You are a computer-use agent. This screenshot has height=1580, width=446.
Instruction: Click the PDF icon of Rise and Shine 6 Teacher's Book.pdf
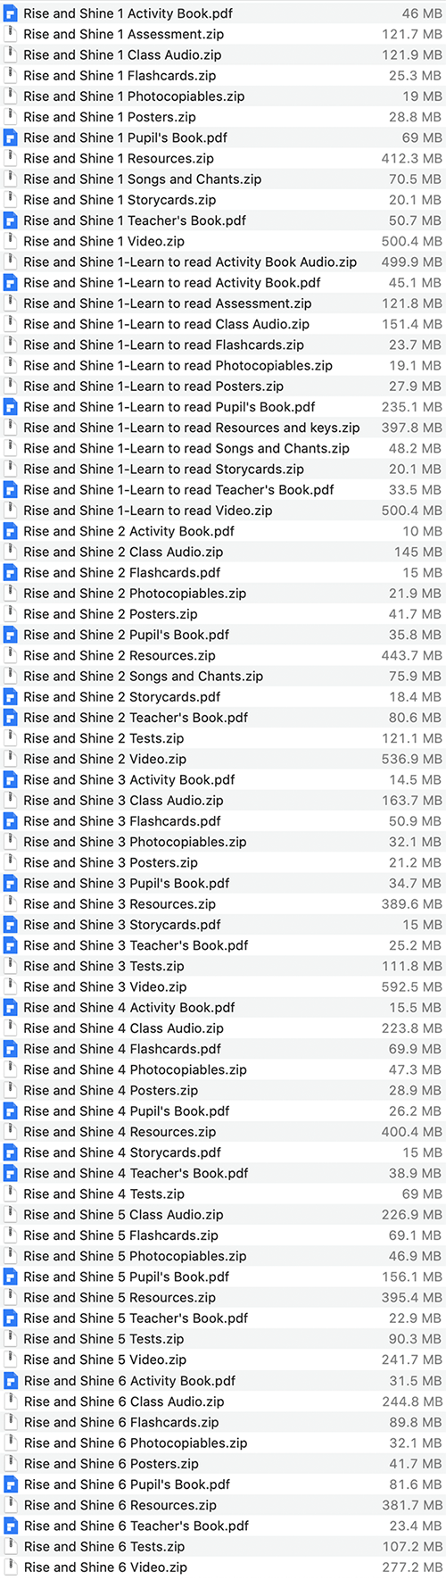[11, 1526]
